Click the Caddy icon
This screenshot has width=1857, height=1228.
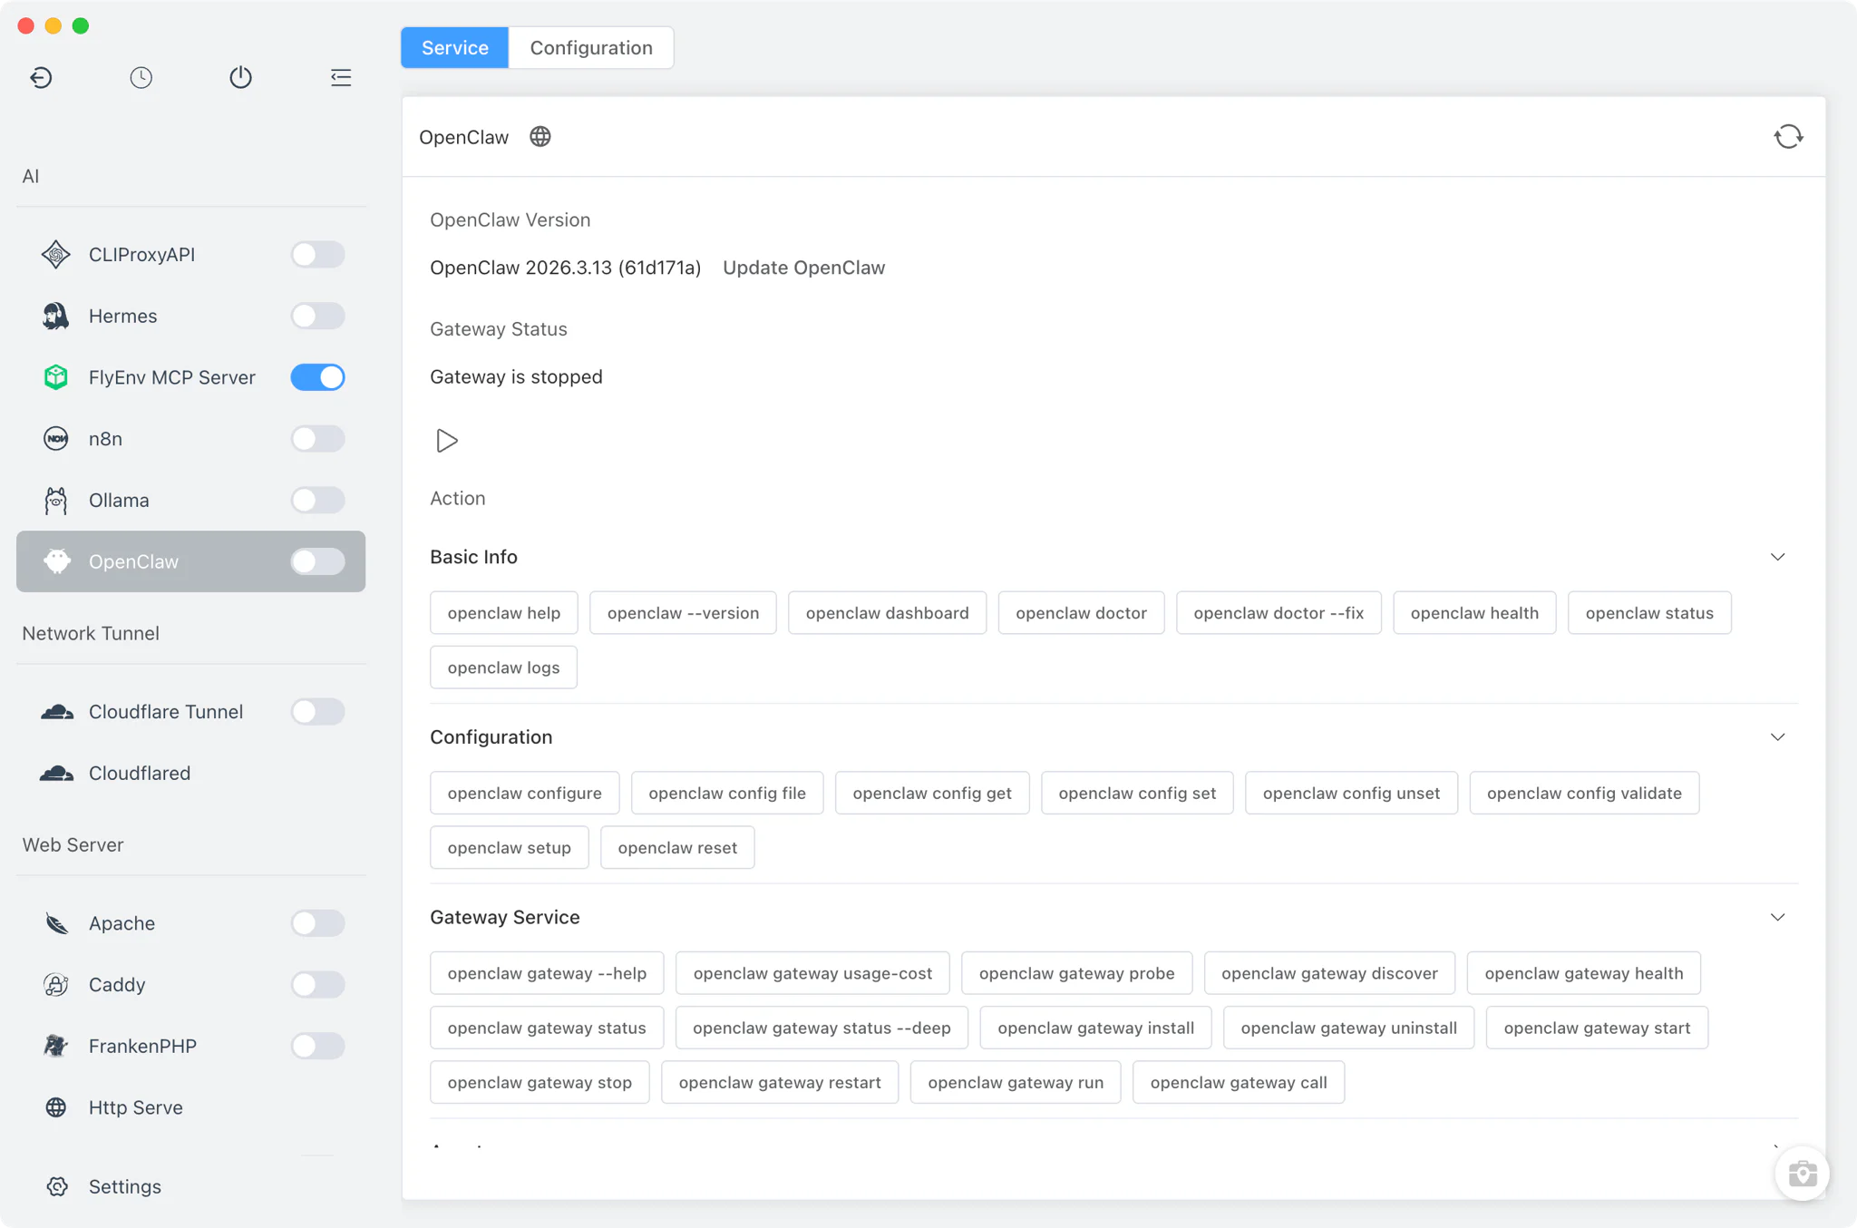coord(56,984)
